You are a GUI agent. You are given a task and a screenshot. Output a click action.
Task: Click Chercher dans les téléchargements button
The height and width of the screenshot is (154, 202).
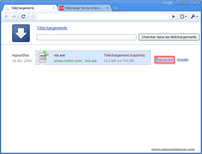[x=169, y=37]
